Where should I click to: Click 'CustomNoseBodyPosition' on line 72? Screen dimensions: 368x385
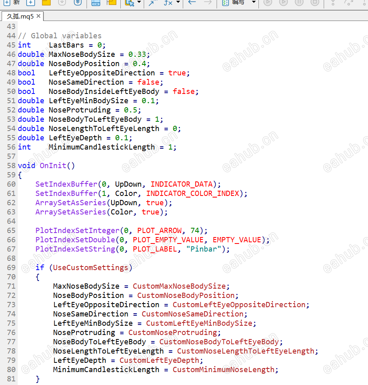coord(186,296)
